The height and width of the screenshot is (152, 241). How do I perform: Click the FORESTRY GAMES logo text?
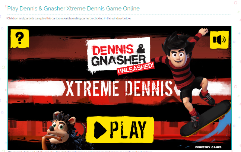208,147
